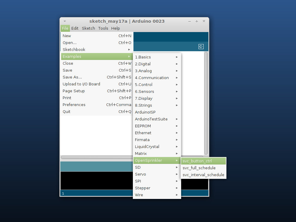
Task: Click the editor horizontal scrollbar
Action: (x=97, y=157)
